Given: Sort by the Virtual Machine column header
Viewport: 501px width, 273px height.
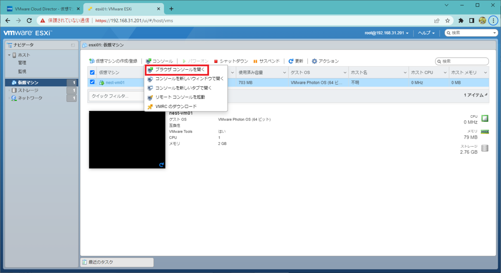Looking at the screenshot, I should (x=109, y=73).
